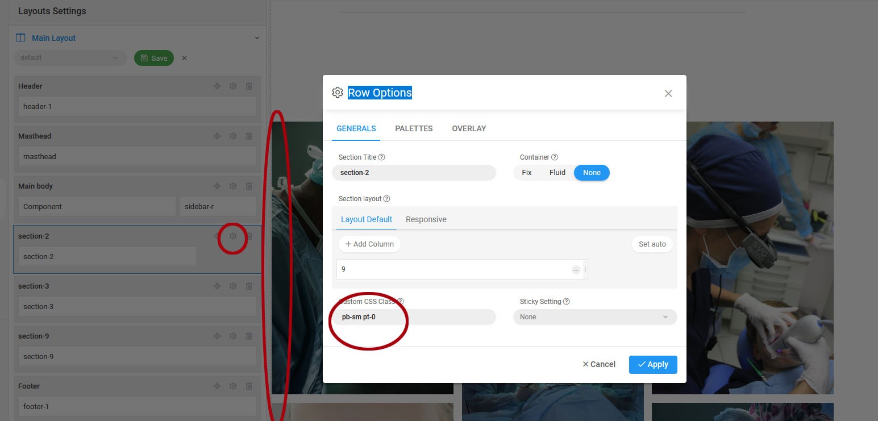878x421 pixels.
Task: Choose Fluid container option
Action: tap(557, 173)
